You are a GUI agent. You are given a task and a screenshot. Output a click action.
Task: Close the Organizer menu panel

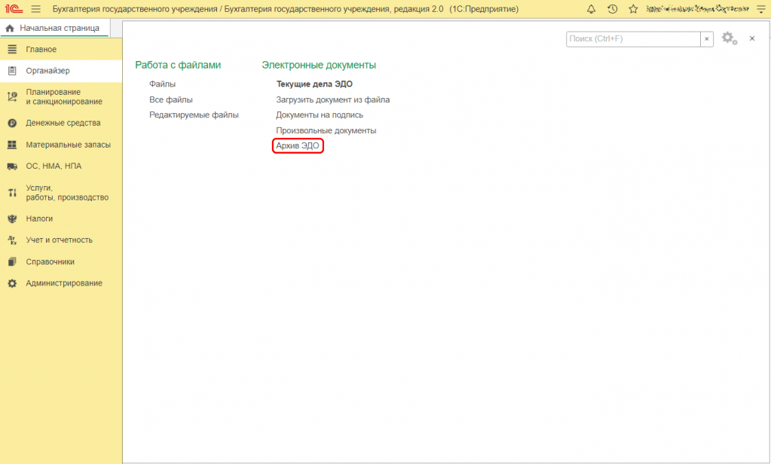(751, 38)
